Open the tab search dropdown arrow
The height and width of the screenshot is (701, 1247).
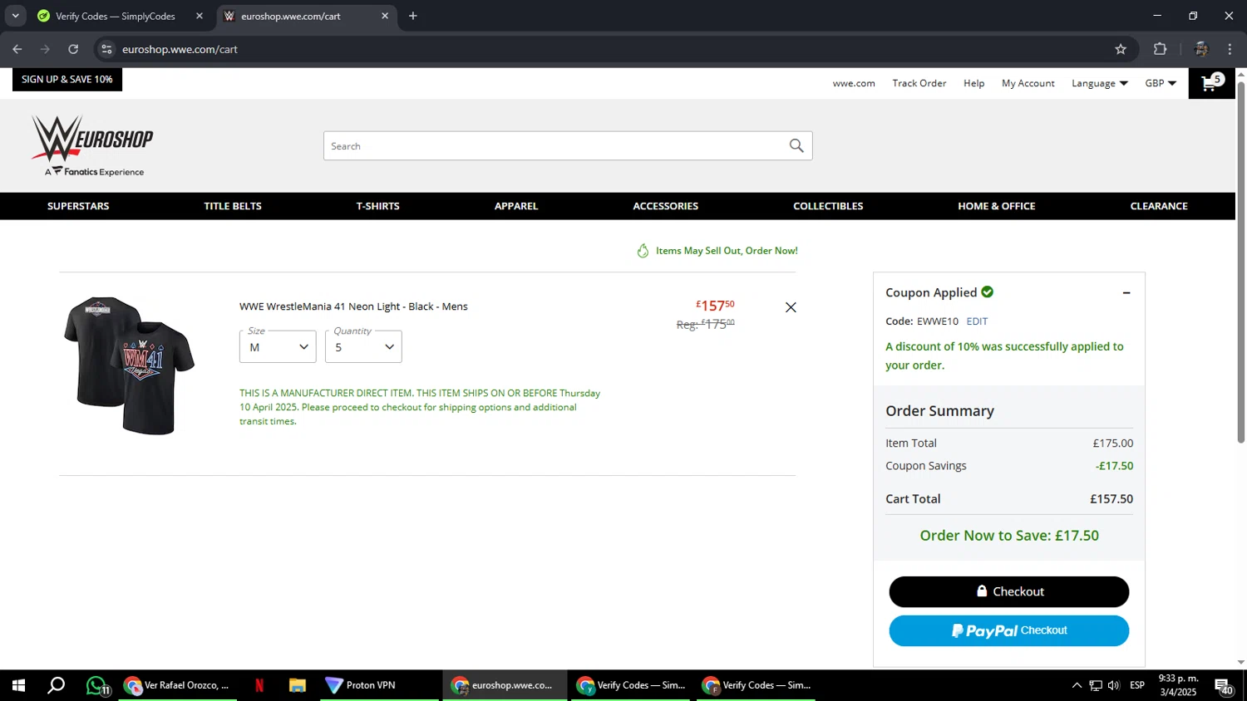tap(15, 16)
